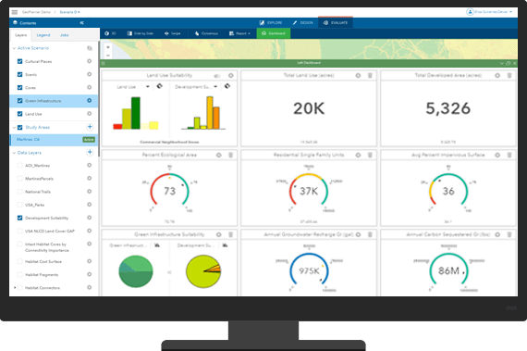Open options for Green Infrastructure layer

click(89, 101)
